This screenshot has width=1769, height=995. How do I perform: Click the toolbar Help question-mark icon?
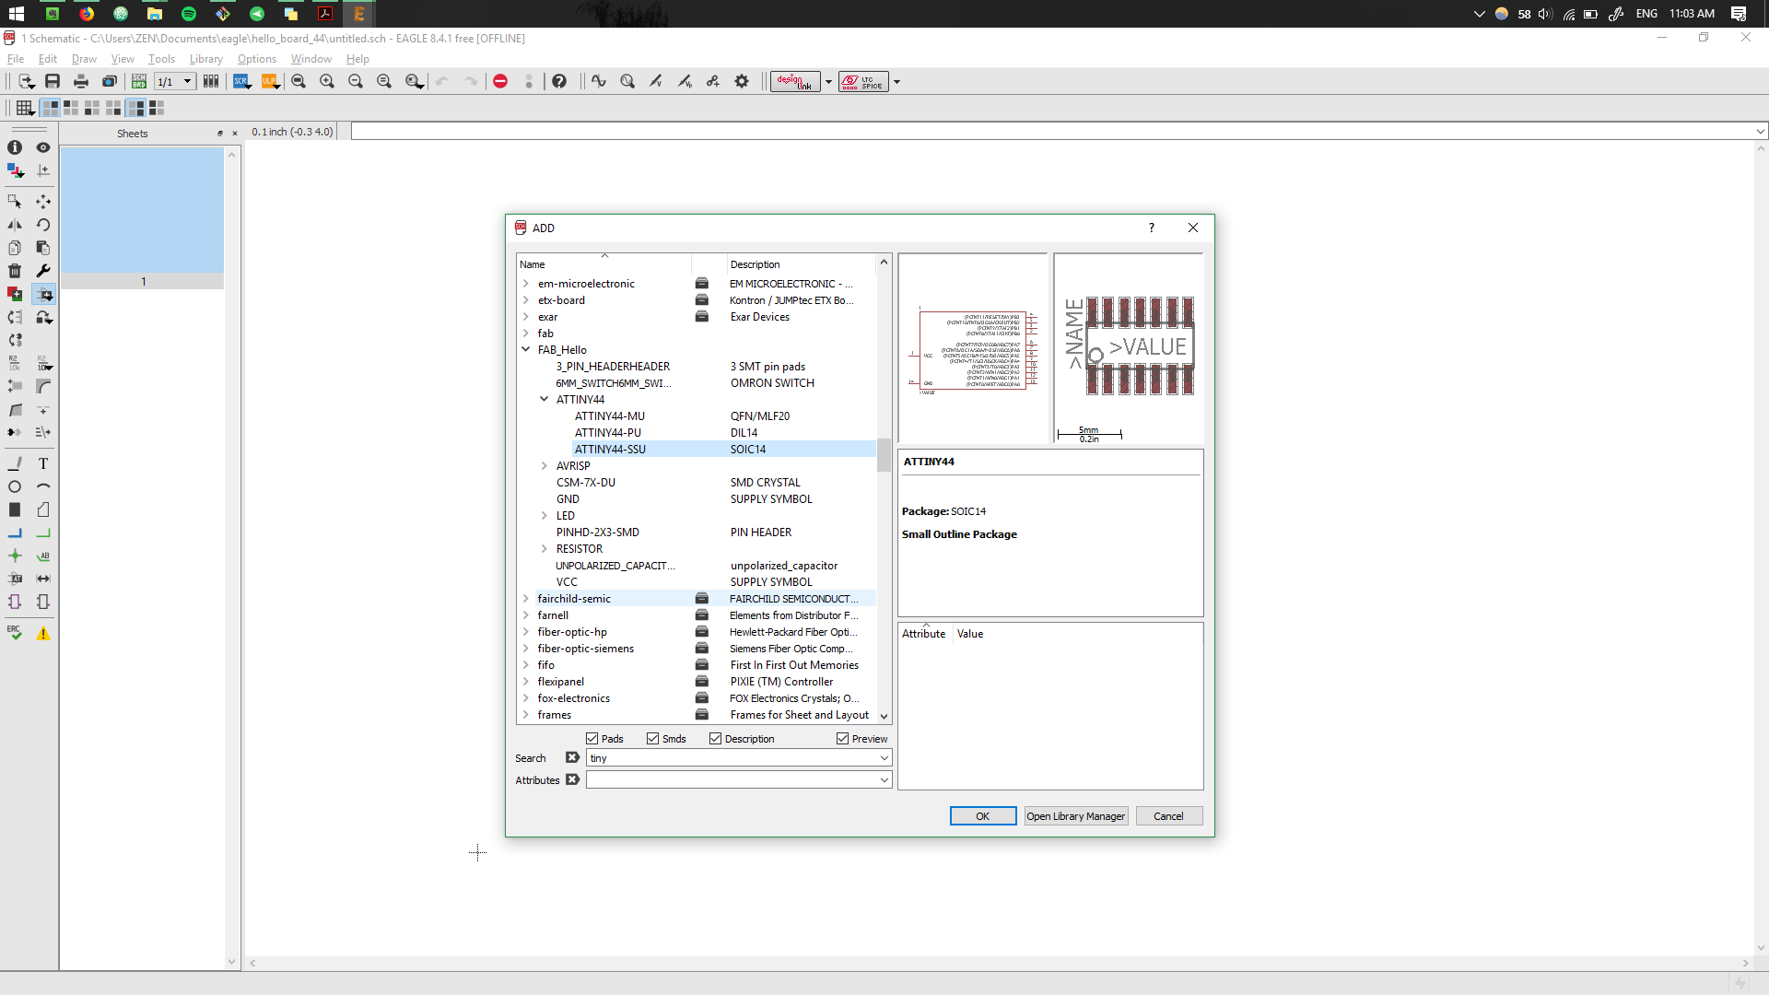click(x=559, y=81)
